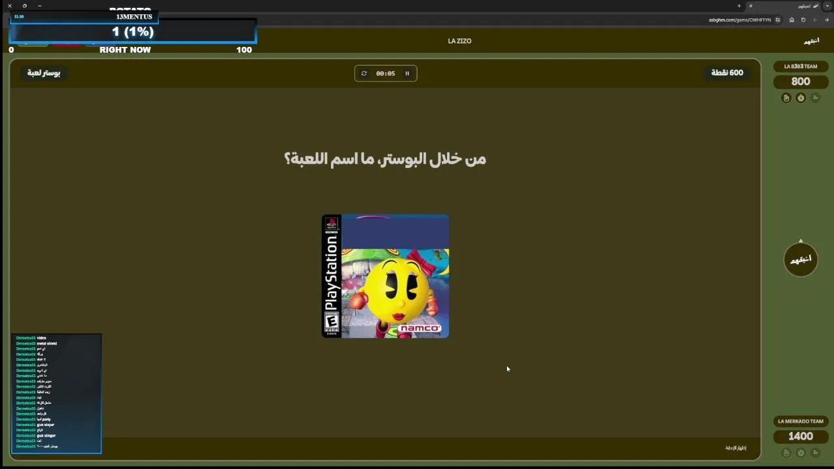
Task: Close the current browser tab
Action: (x=751, y=6)
